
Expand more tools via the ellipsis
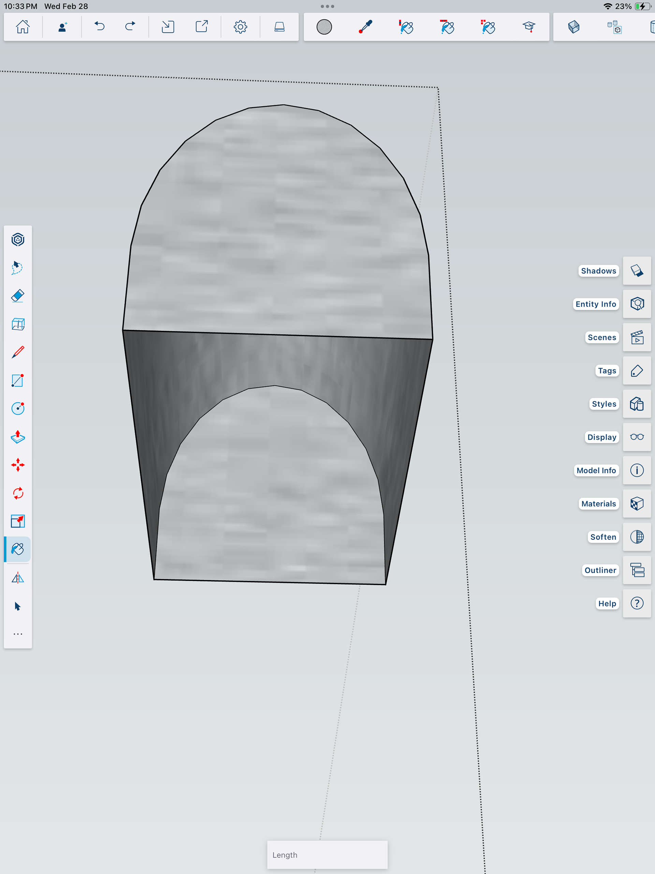click(x=18, y=634)
